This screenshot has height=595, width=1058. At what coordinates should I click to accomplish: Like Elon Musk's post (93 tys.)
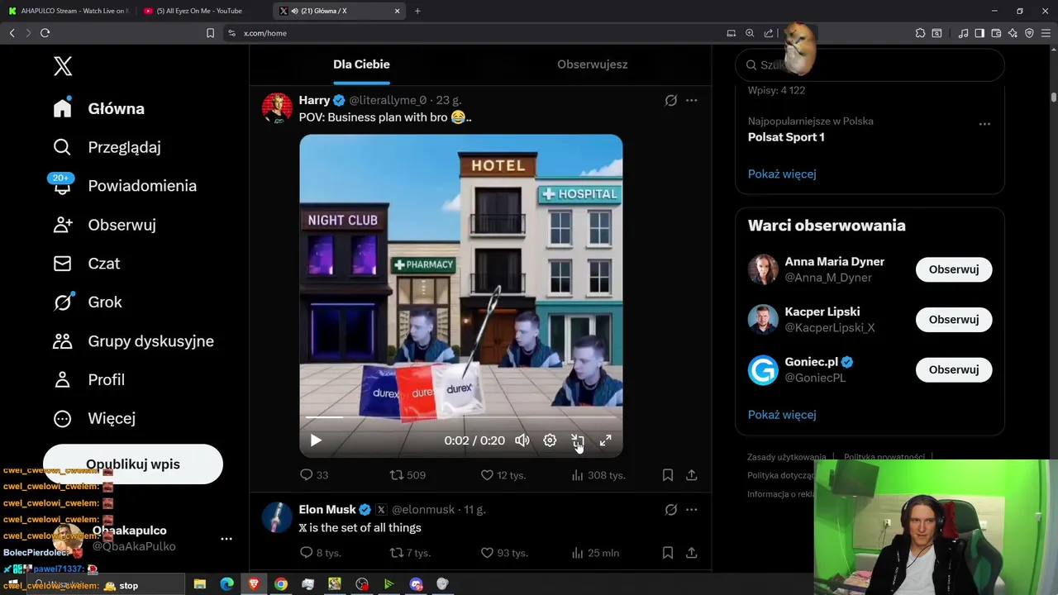point(504,553)
